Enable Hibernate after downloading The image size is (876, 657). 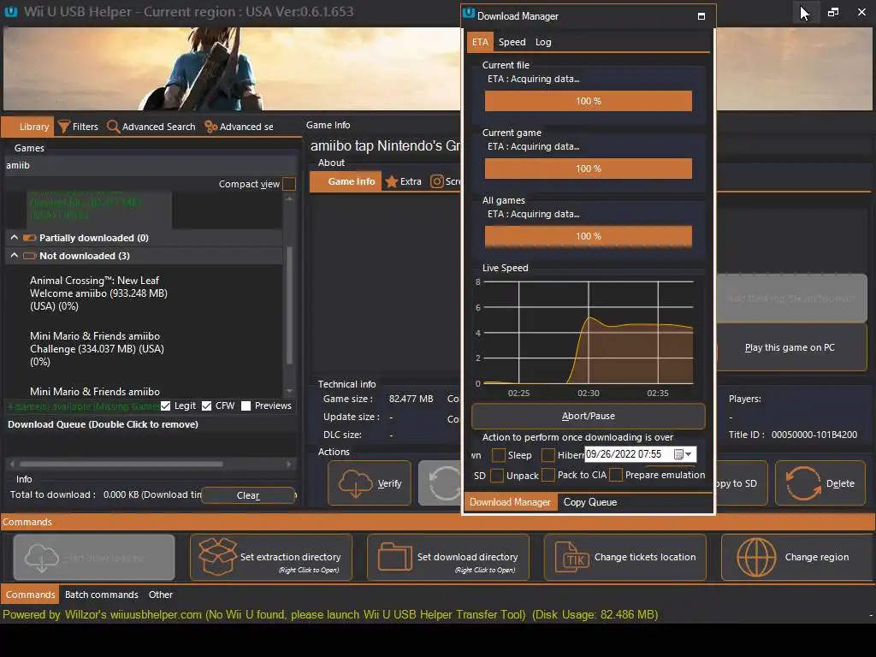[548, 455]
